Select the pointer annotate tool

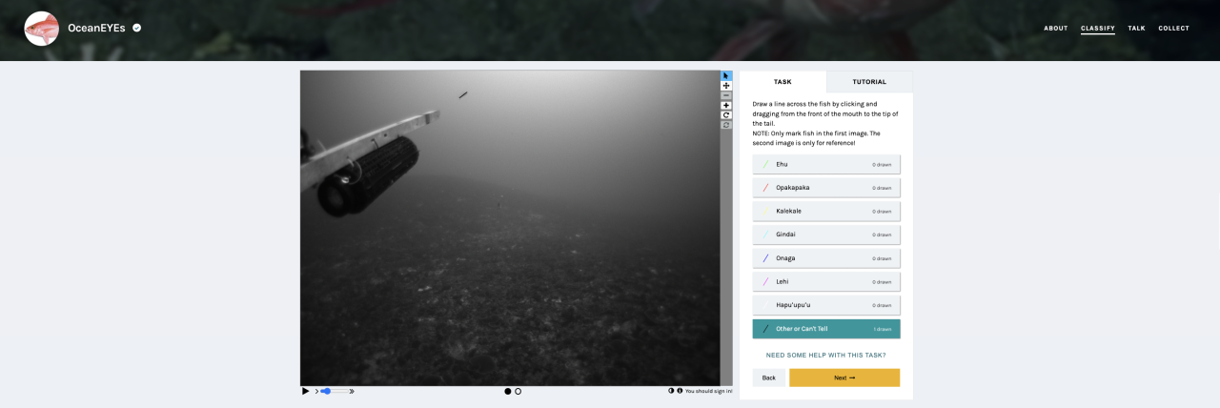click(x=726, y=75)
